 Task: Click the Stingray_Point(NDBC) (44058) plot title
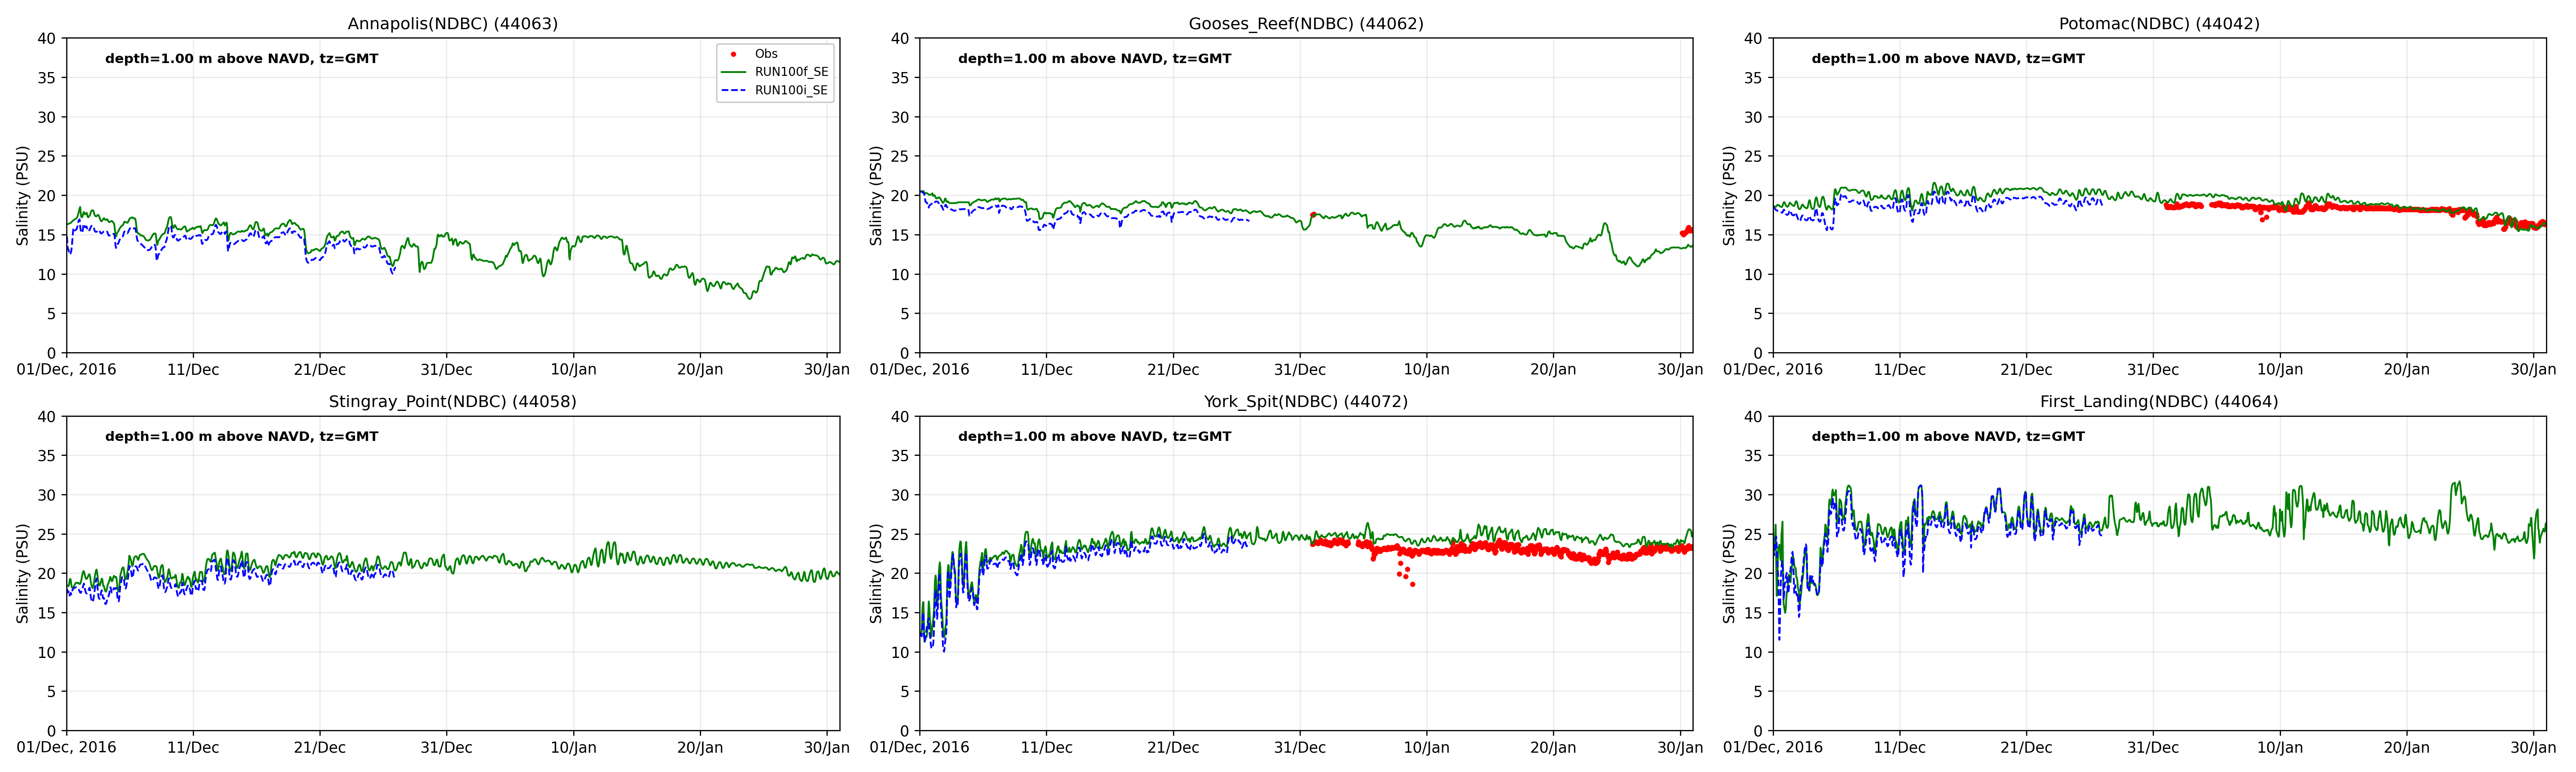[x=452, y=401]
